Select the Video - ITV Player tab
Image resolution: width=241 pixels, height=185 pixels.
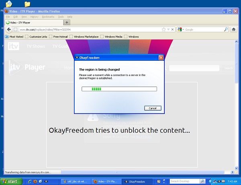34,23
